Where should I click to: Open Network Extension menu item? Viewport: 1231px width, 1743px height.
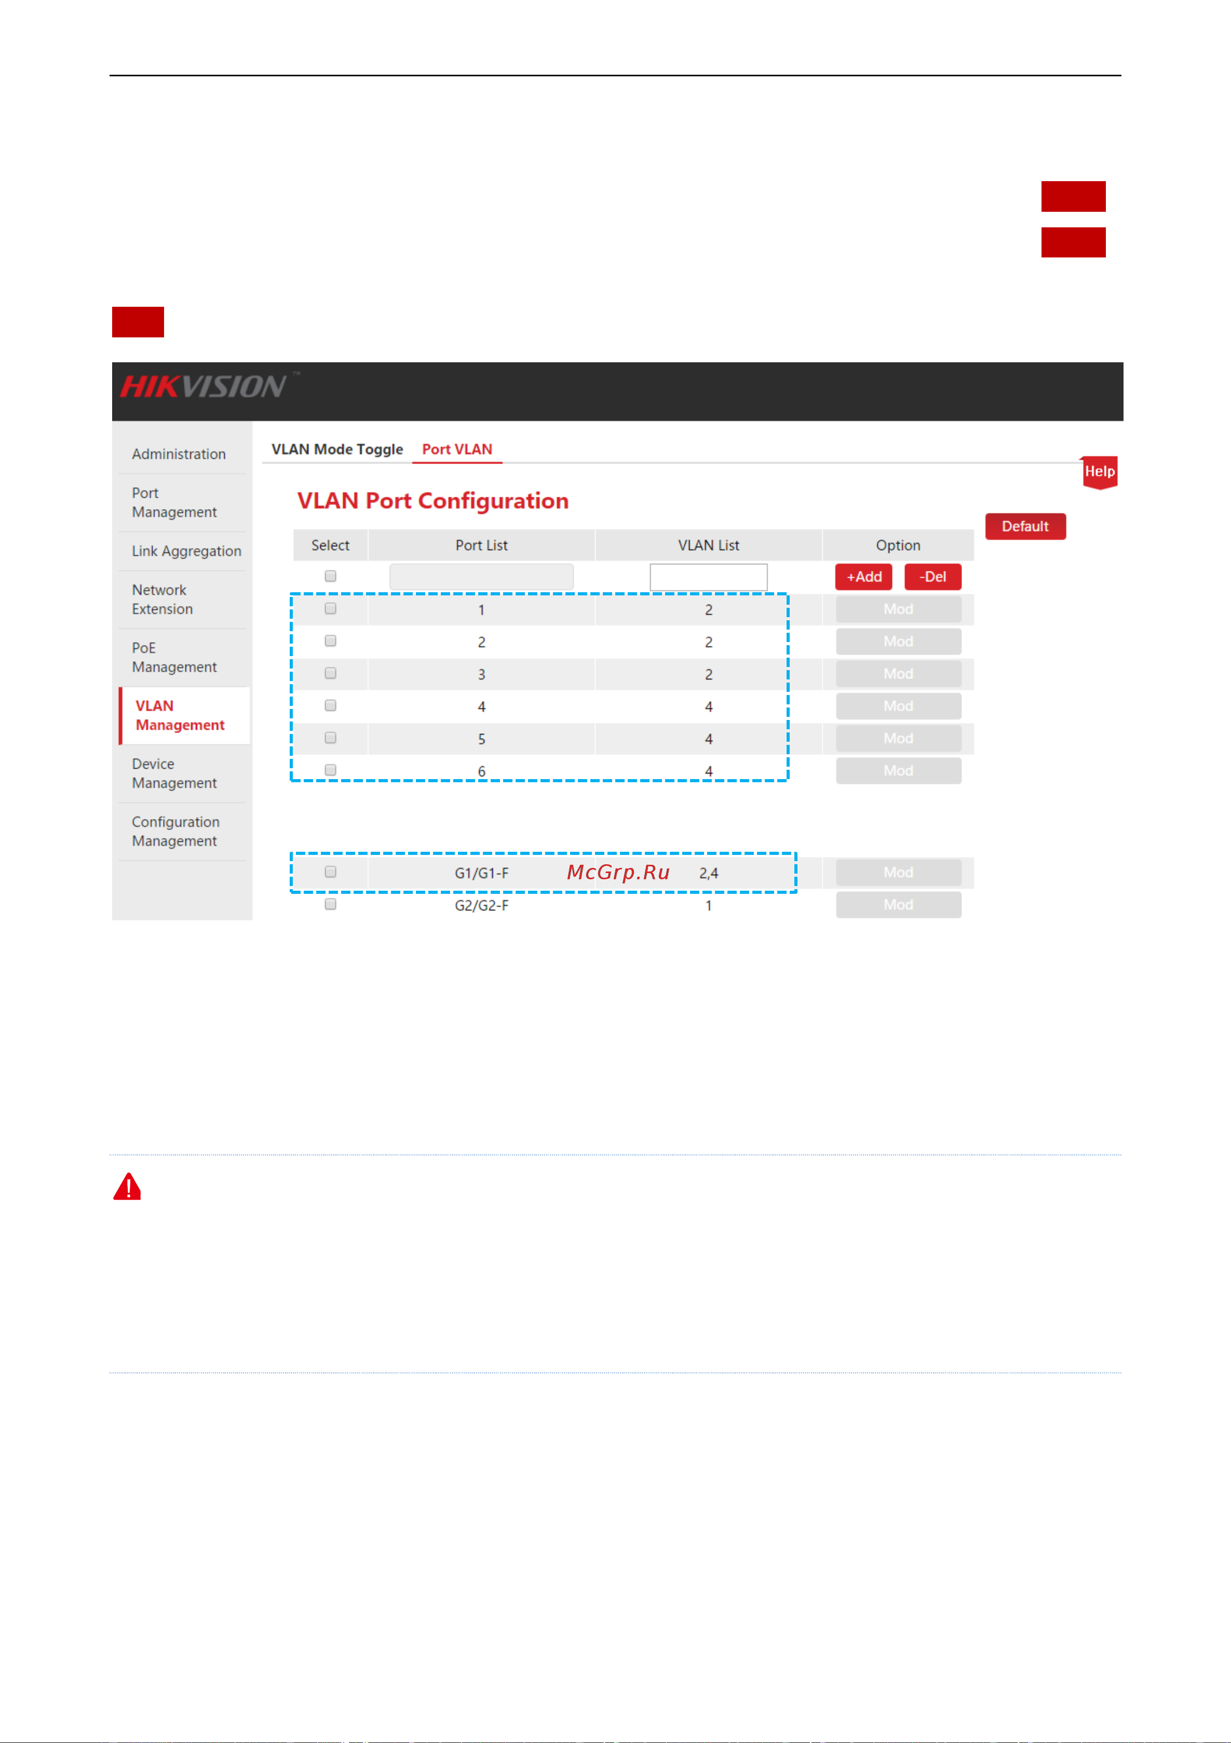click(162, 600)
